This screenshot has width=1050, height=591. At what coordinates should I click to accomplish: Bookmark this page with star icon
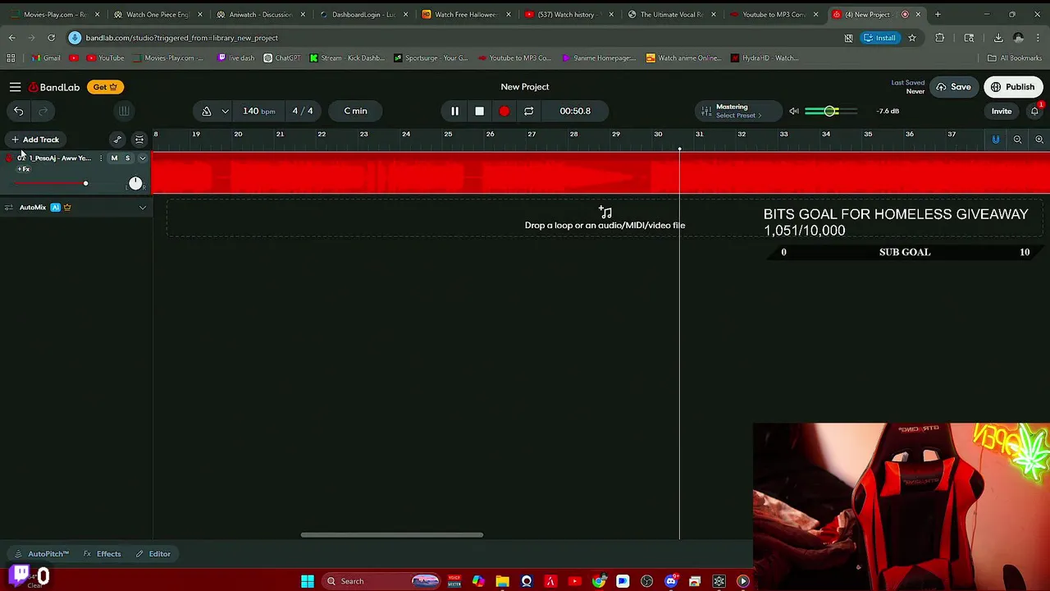pyautogui.click(x=911, y=38)
